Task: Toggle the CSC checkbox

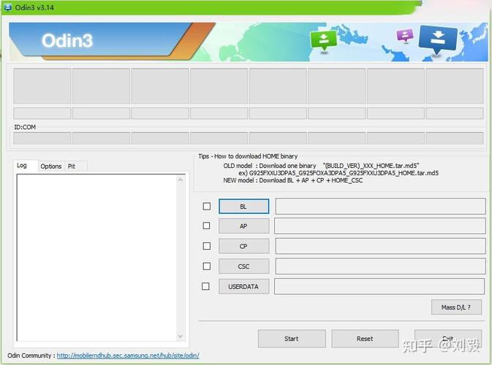Action: click(206, 266)
